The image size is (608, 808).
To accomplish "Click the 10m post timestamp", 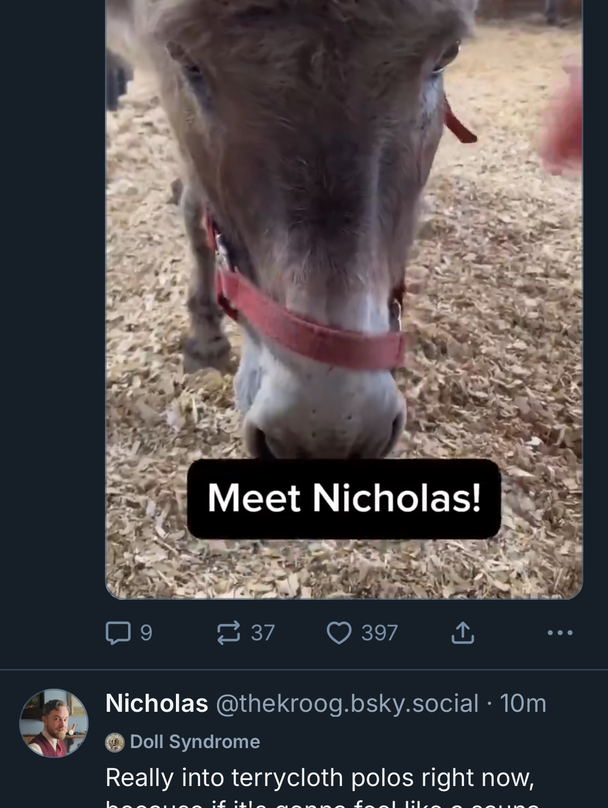I will coord(523,704).
